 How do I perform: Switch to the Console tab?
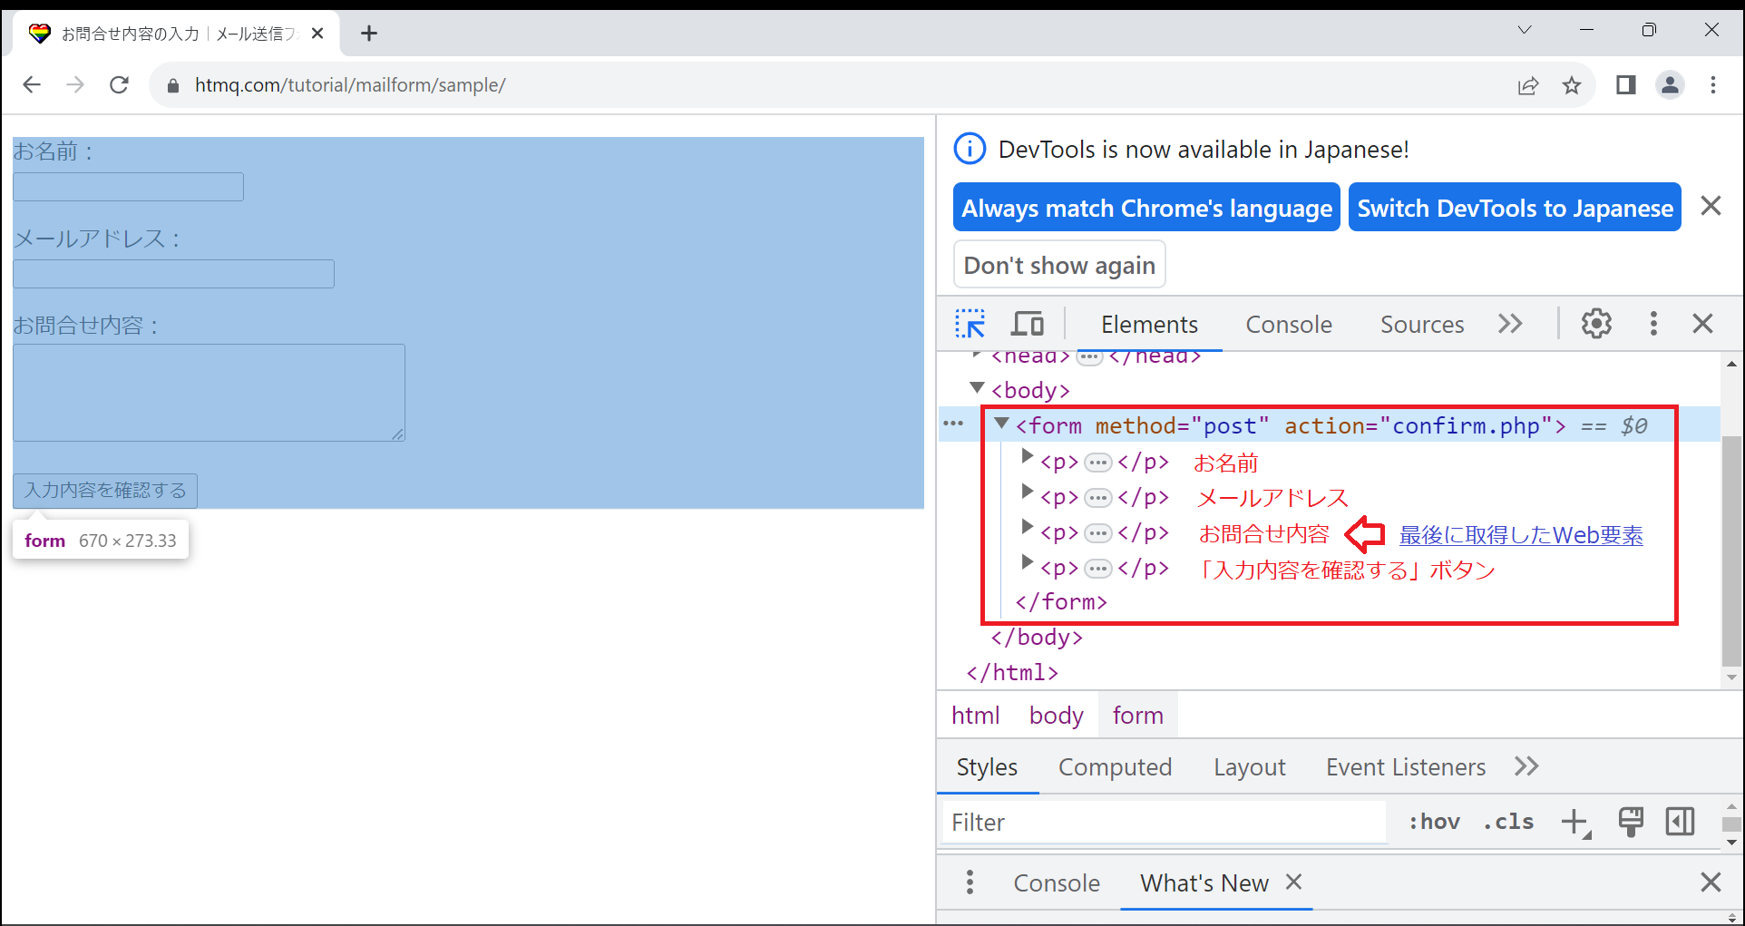tap(1288, 325)
